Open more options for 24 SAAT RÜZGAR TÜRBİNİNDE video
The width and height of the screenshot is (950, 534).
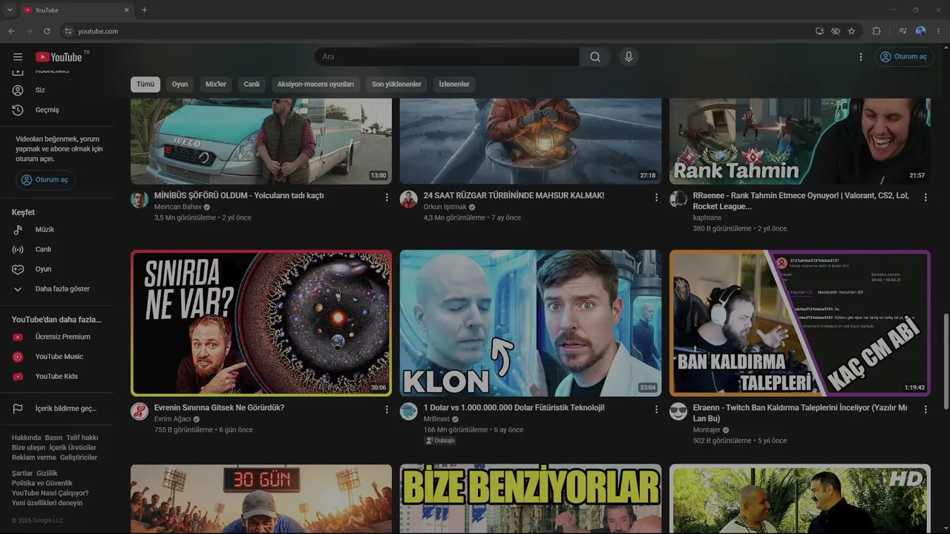[656, 197]
